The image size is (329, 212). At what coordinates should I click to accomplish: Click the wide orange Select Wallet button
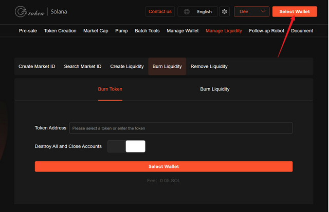[x=163, y=166]
